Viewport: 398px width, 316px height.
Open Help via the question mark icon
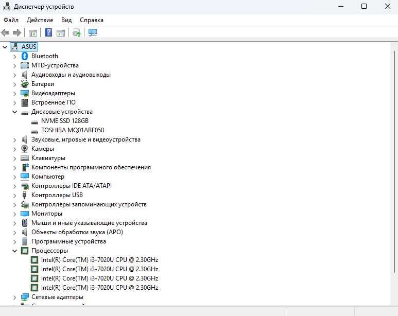(48, 32)
